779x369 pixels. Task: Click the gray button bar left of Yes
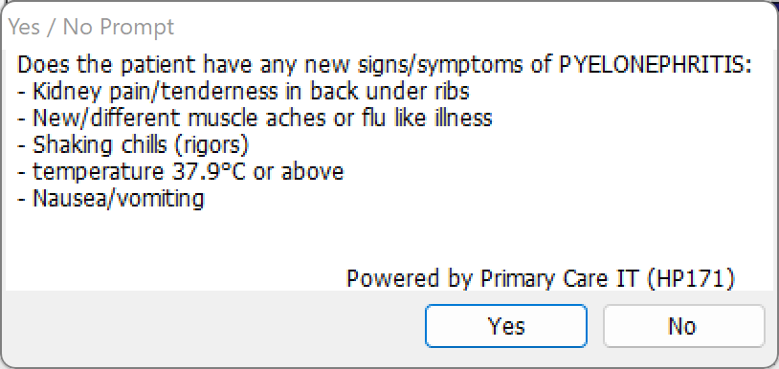coord(213,326)
